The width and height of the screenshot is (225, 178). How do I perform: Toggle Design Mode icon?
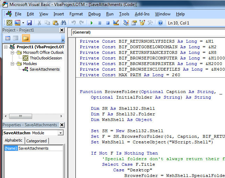(116, 23)
